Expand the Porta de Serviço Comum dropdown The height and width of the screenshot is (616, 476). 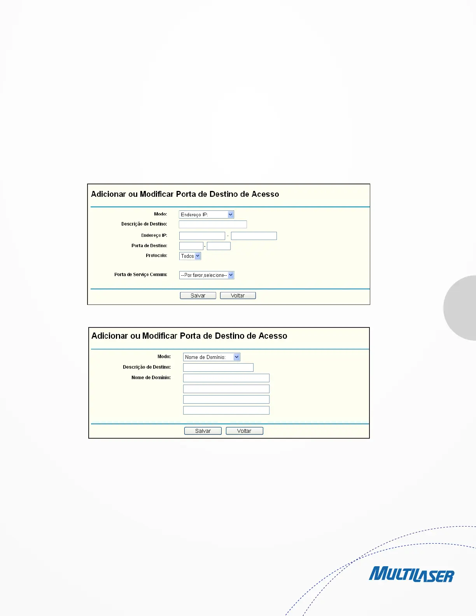pos(207,275)
